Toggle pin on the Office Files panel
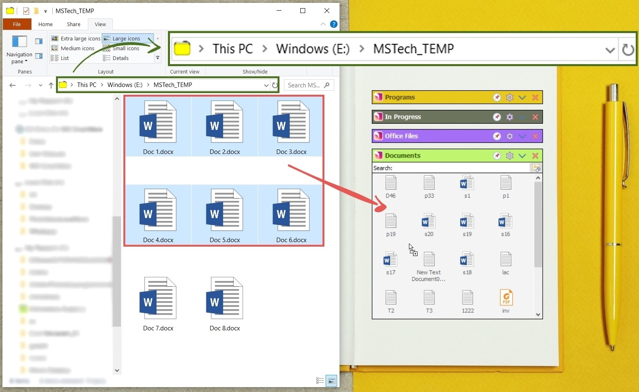The width and height of the screenshot is (639, 392). pyautogui.click(x=497, y=136)
